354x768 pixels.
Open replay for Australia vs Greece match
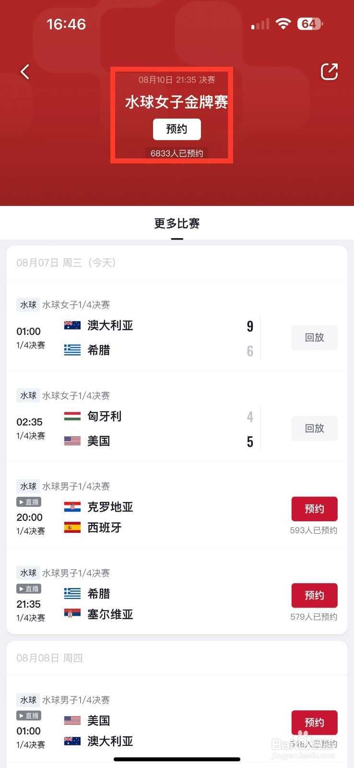point(315,337)
